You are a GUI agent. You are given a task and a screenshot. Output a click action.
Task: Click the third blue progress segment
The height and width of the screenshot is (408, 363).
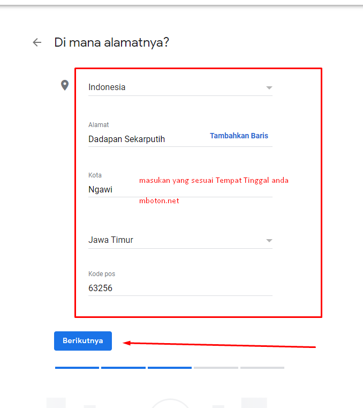click(170, 368)
